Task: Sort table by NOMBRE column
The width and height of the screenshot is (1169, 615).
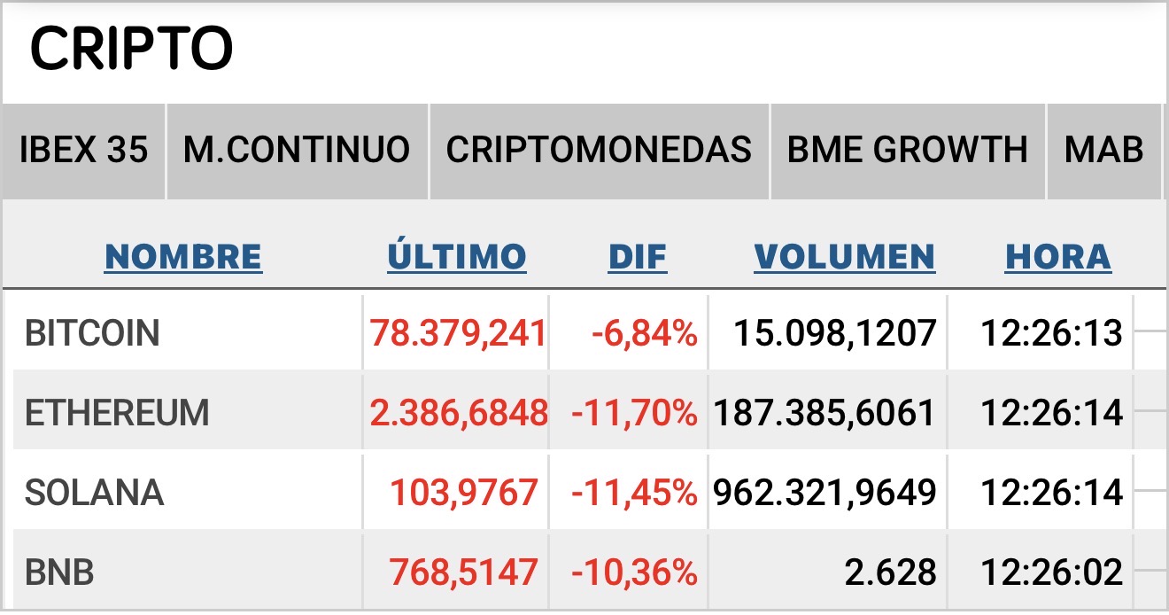Action: 183,257
